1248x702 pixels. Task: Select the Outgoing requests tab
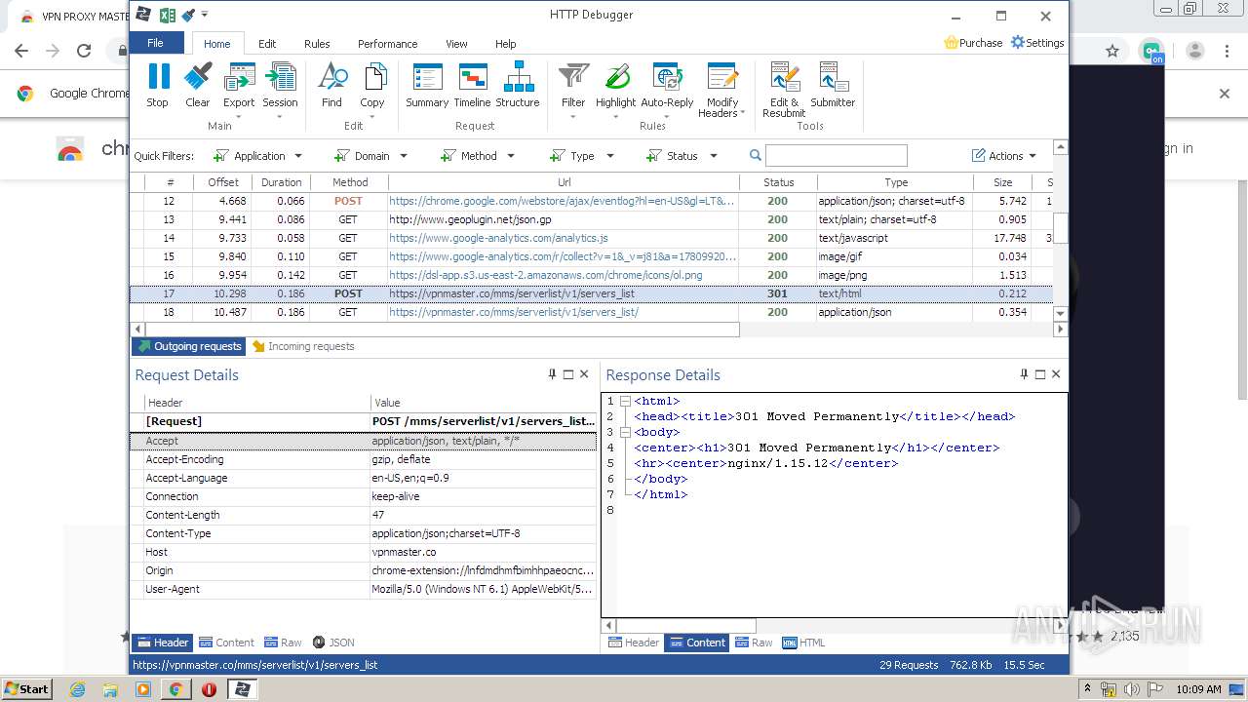point(189,346)
